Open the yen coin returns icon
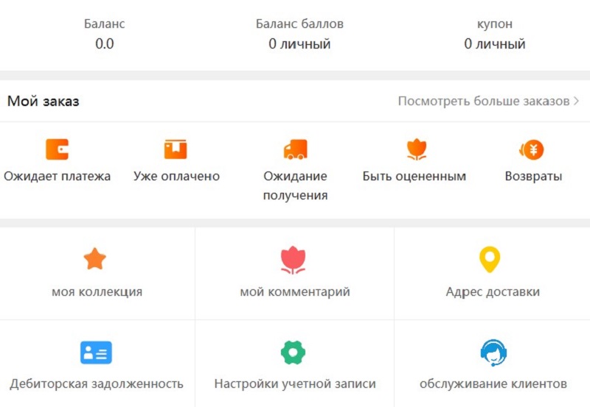590x407 pixels. click(532, 149)
